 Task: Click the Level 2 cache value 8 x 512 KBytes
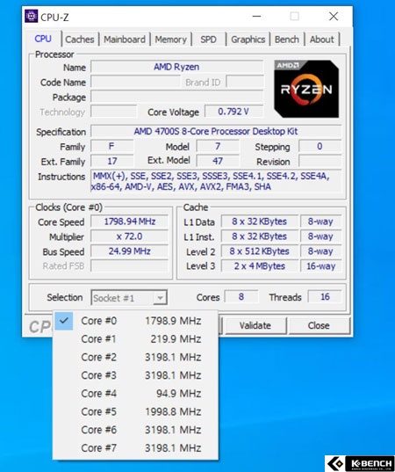(x=260, y=251)
